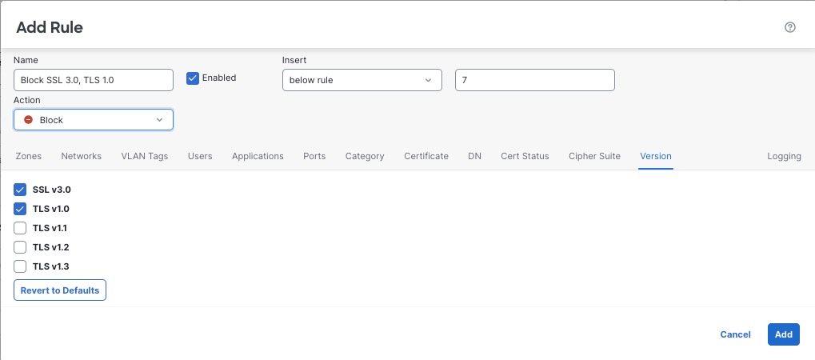Cancel the Add Rule dialog
Image resolution: width=815 pixels, height=360 pixels.
(x=735, y=334)
